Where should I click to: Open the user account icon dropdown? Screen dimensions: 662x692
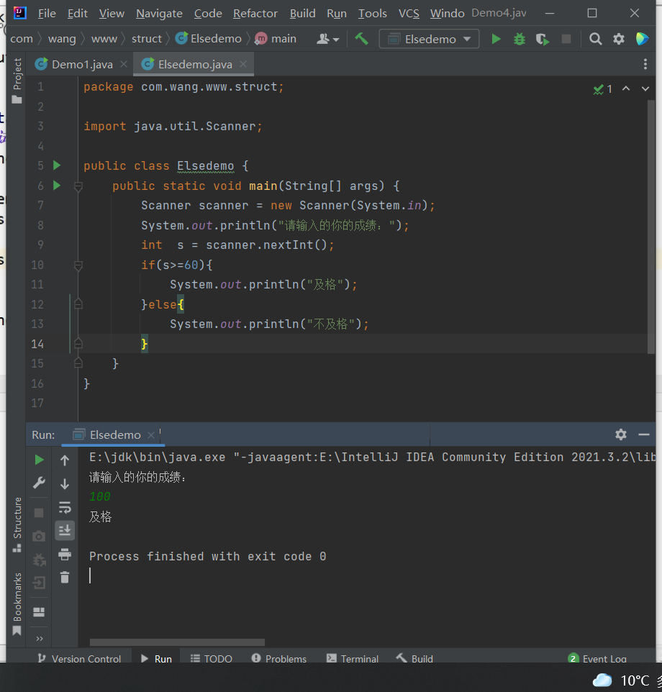(x=327, y=39)
